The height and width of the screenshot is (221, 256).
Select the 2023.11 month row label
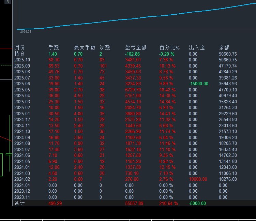pos(22,197)
